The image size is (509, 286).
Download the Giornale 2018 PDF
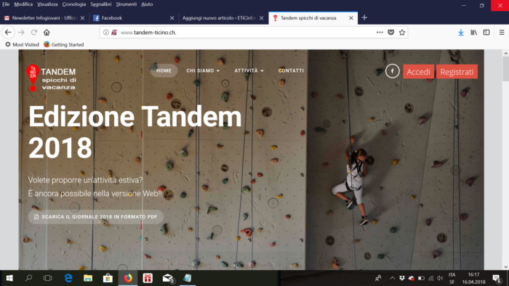coord(96,217)
